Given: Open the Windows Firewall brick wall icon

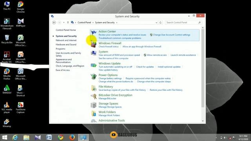Looking at the screenshot, I should [x=94, y=44].
